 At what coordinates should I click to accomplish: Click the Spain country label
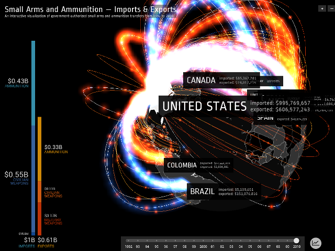[x=265, y=118]
